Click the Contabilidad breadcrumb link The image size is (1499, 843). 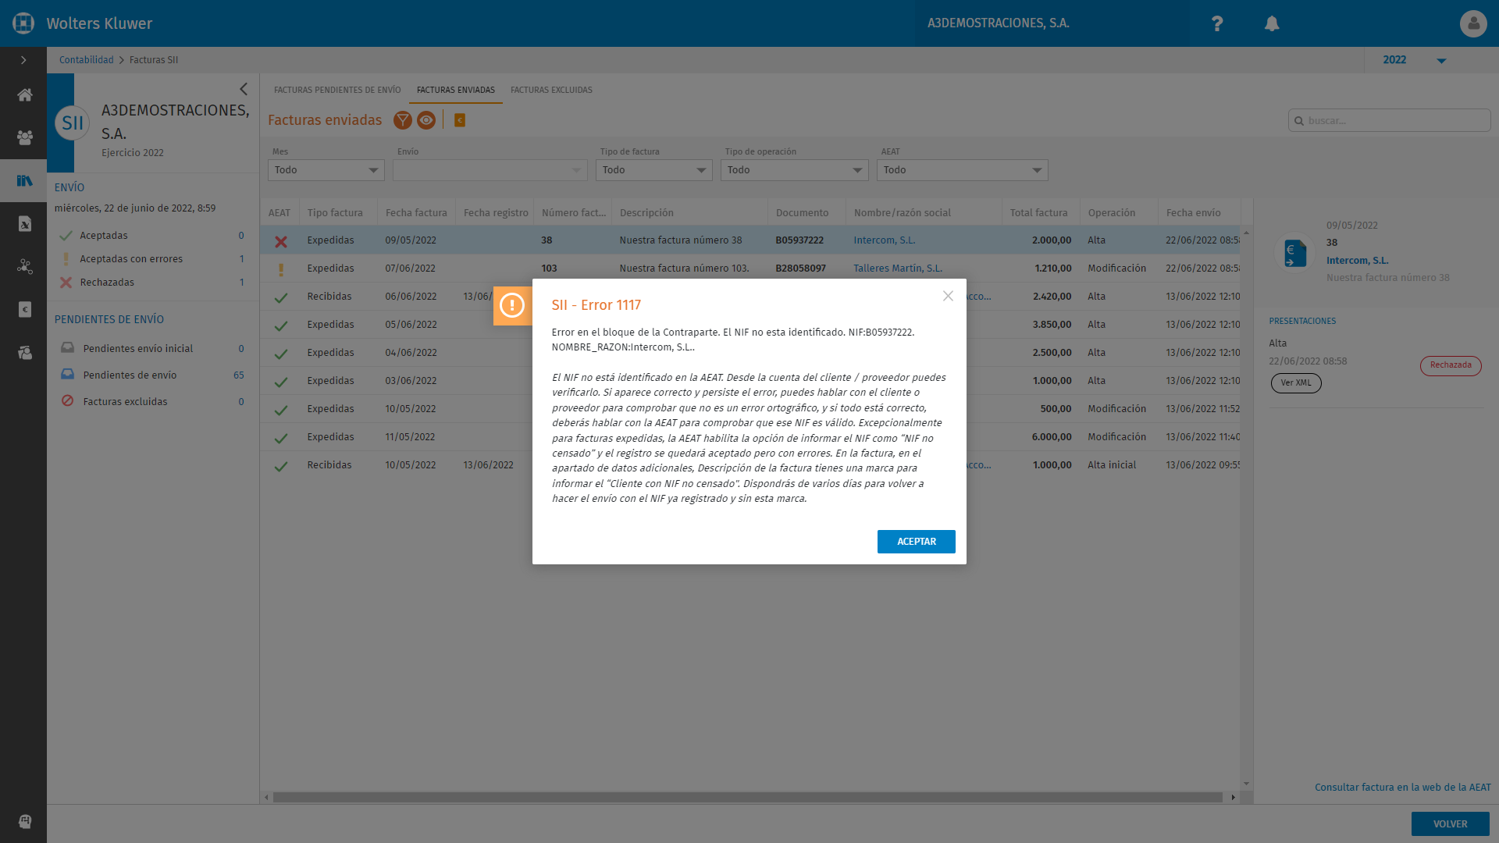pyautogui.click(x=87, y=60)
